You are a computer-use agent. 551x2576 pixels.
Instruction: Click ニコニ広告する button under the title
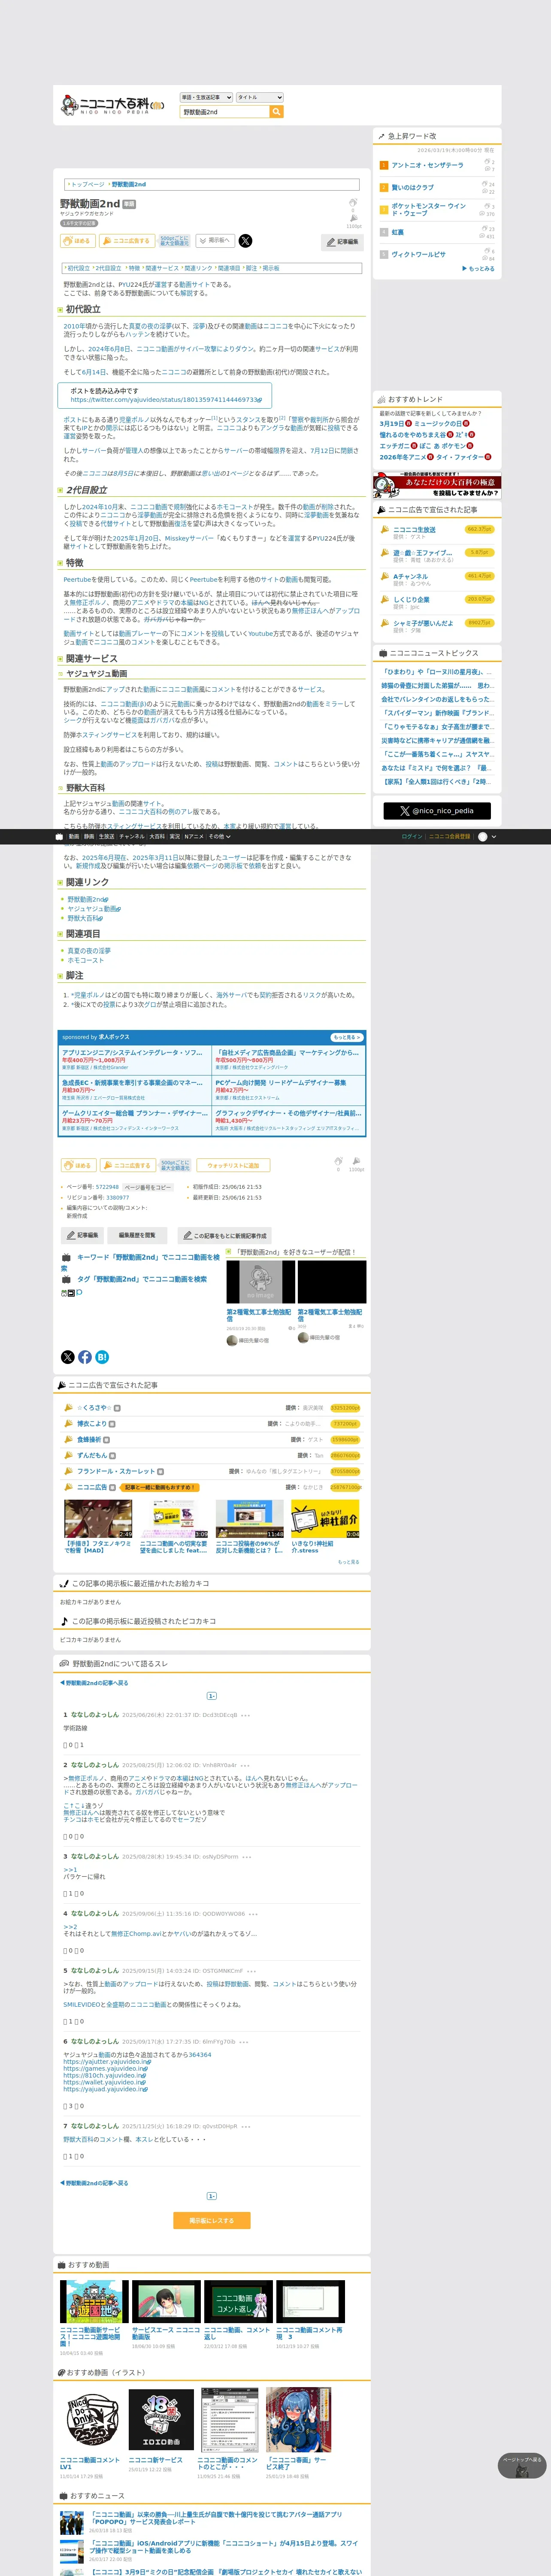pos(127,241)
